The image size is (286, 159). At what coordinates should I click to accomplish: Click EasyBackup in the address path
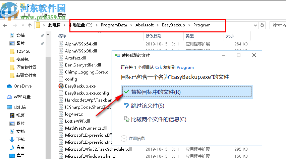tap(173, 25)
